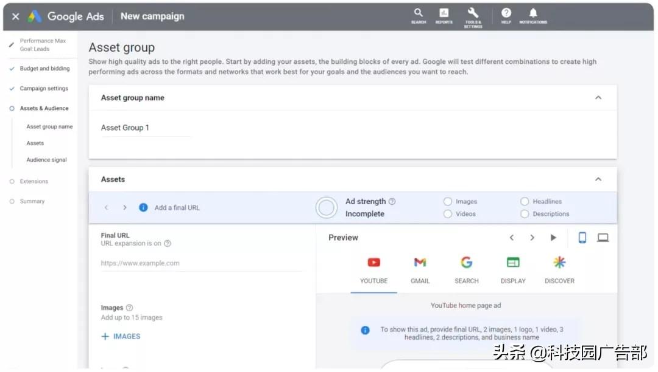Image resolution: width=658 pixels, height=372 pixels.
Task: Add images with + IMAGES button
Action: (121, 337)
